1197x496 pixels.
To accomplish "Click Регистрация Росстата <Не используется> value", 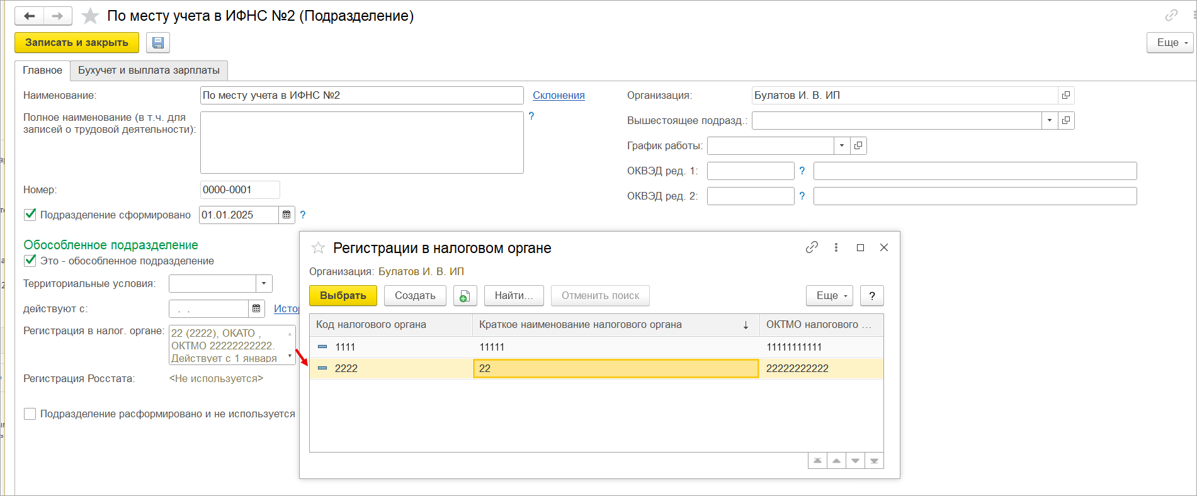I will click(216, 378).
